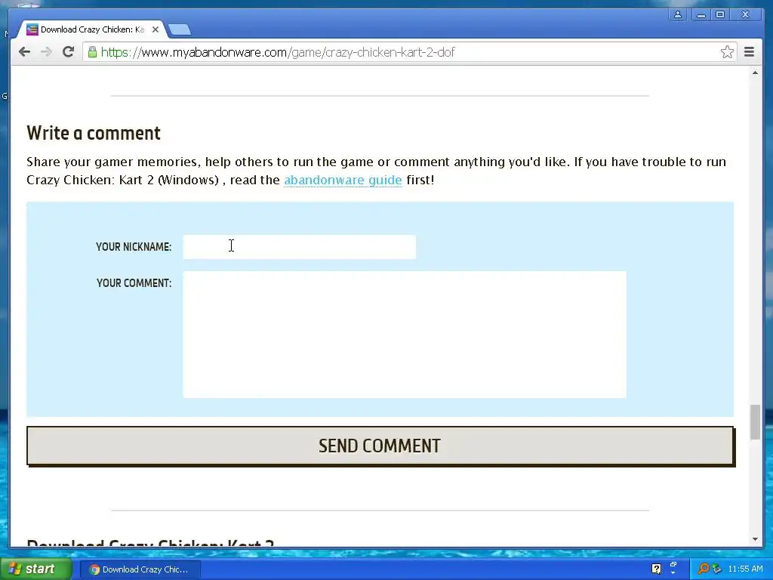
Task: Click the Write a comment heading
Action: click(x=94, y=133)
